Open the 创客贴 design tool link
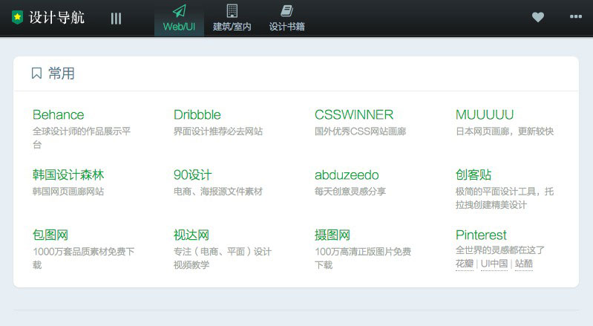 (474, 175)
